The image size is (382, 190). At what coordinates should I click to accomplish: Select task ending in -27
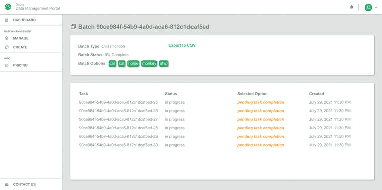coord(118,119)
